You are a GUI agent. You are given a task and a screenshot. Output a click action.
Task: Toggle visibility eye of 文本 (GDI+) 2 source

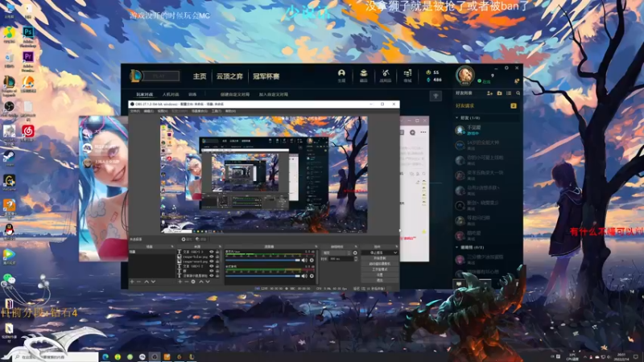pyautogui.click(x=212, y=266)
